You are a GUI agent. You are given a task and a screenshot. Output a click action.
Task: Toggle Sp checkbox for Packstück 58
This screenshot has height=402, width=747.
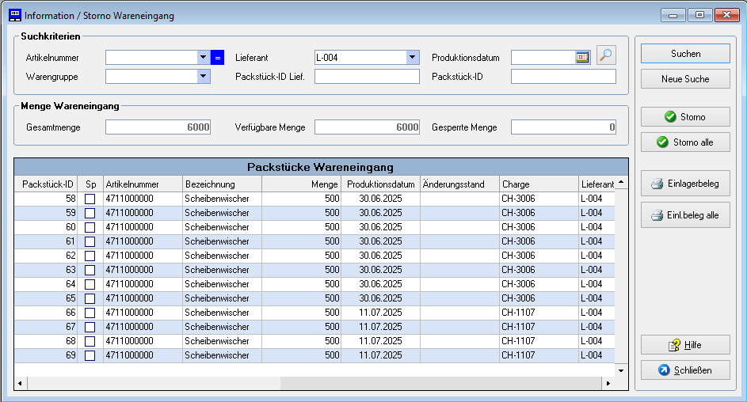[90, 199]
